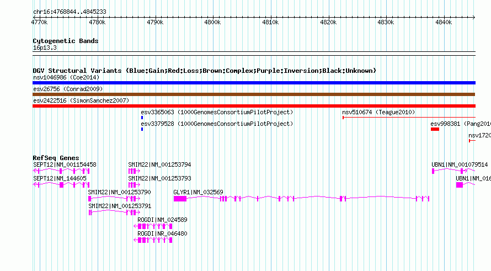Click the SMIM22|NM_001253794 label
The image size is (491, 271).
[159, 164]
